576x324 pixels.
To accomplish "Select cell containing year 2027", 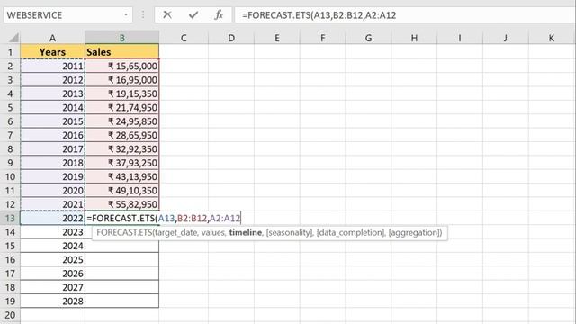I will [x=52, y=287].
